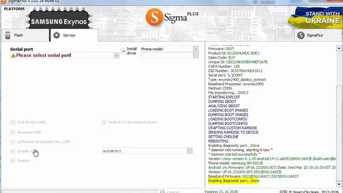Click the highlighted 'Enabling diagnostic port...Done' line
The image size is (343, 193).
[x=234, y=181]
